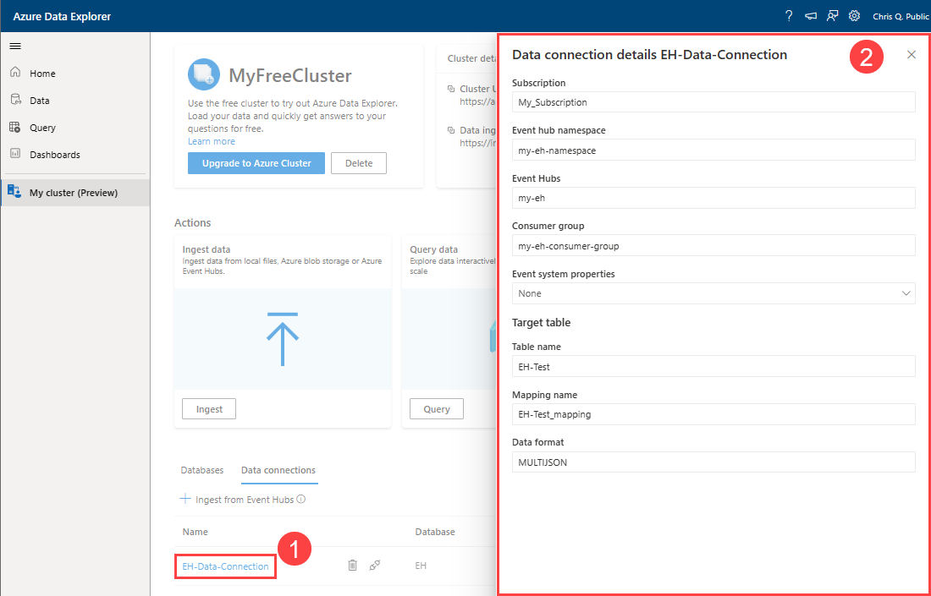Click the Home icon in sidebar
The height and width of the screenshot is (596, 931).
click(x=15, y=73)
